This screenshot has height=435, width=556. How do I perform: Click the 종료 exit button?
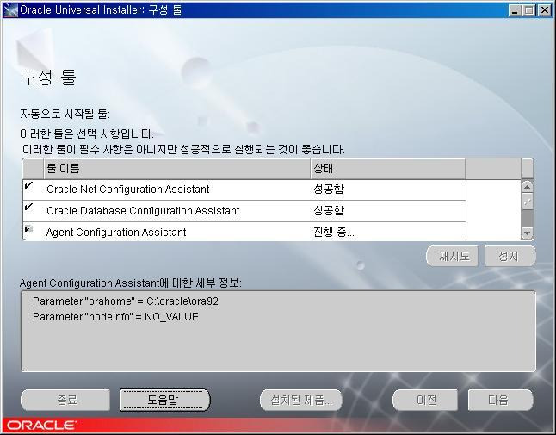click(65, 400)
